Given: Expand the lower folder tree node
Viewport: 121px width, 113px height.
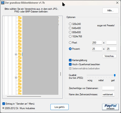Looking at the screenshot, I should coord(16,77).
